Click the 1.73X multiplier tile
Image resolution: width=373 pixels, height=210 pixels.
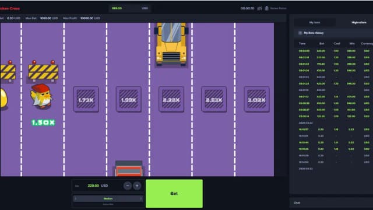86,99
